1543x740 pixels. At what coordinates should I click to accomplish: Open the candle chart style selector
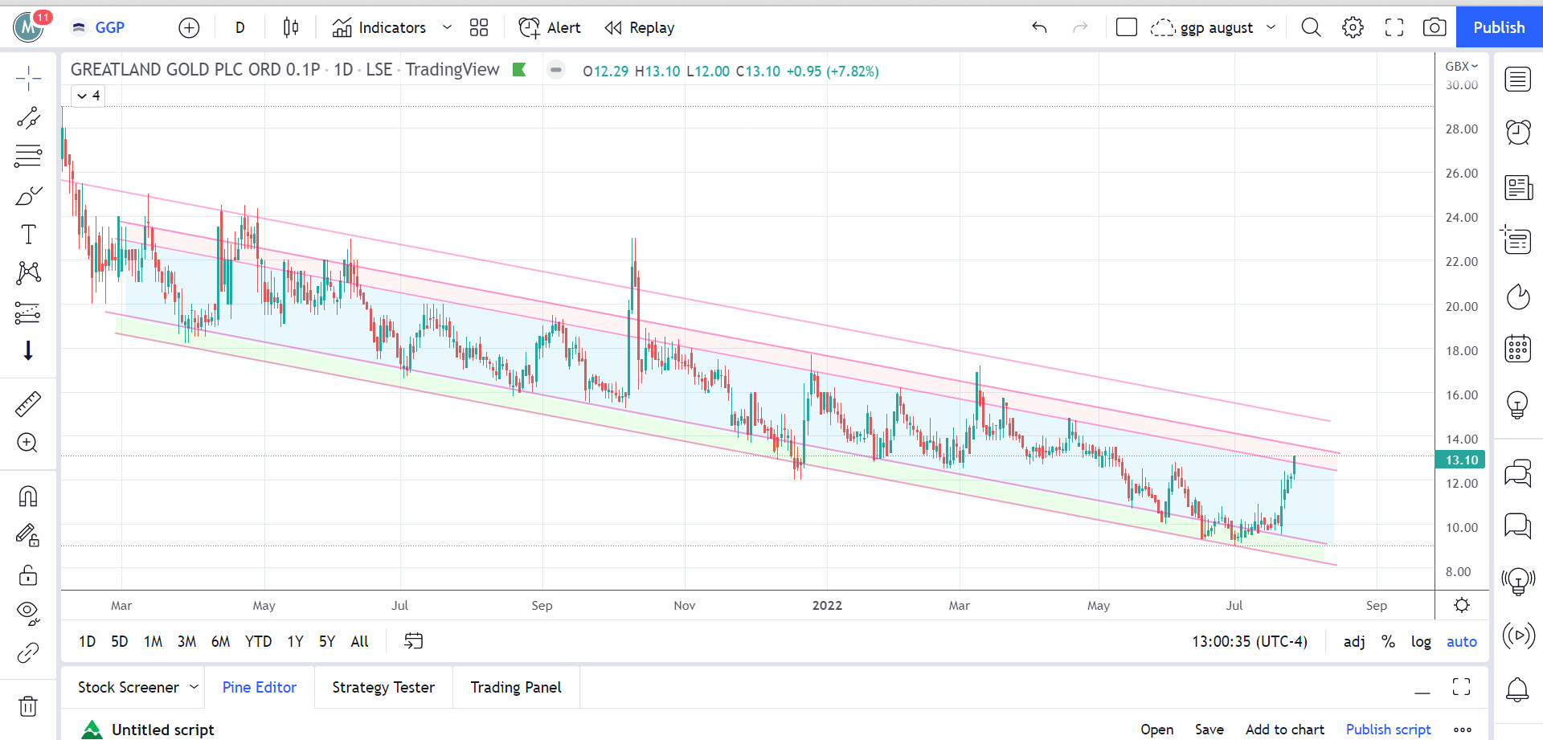tap(291, 28)
